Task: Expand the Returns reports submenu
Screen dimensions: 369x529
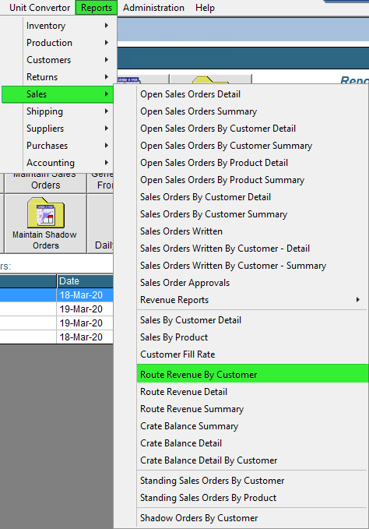Action: tap(58, 77)
